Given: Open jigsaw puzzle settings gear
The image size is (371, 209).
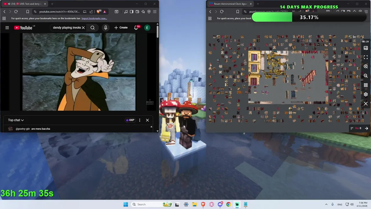Looking at the screenshot, I should click(x=366, y=94).
